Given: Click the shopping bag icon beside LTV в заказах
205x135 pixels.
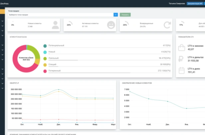Looking at the screenshot, I should click(x=182, y=48).
